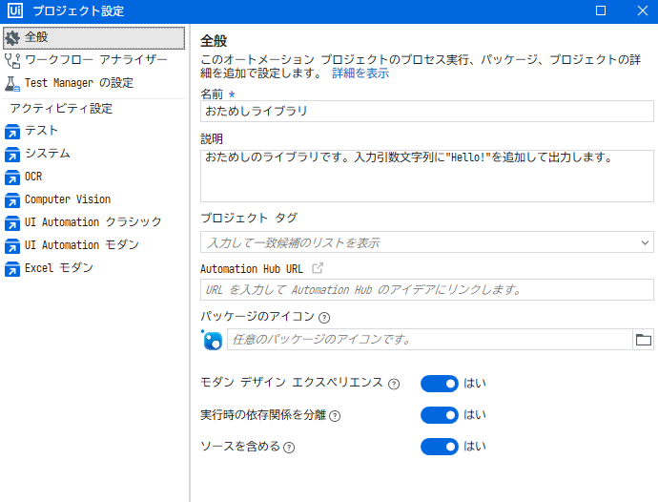658x502 pixels.
Task: Click the ワークフロー アナライザー branch icon
Action: tap(12, 60)
